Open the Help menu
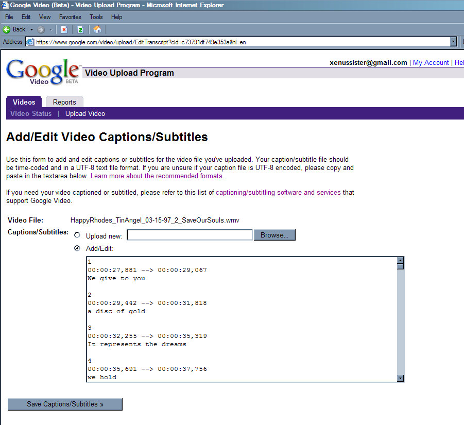This screenshot has height=425, width=464. click(116, 17)
